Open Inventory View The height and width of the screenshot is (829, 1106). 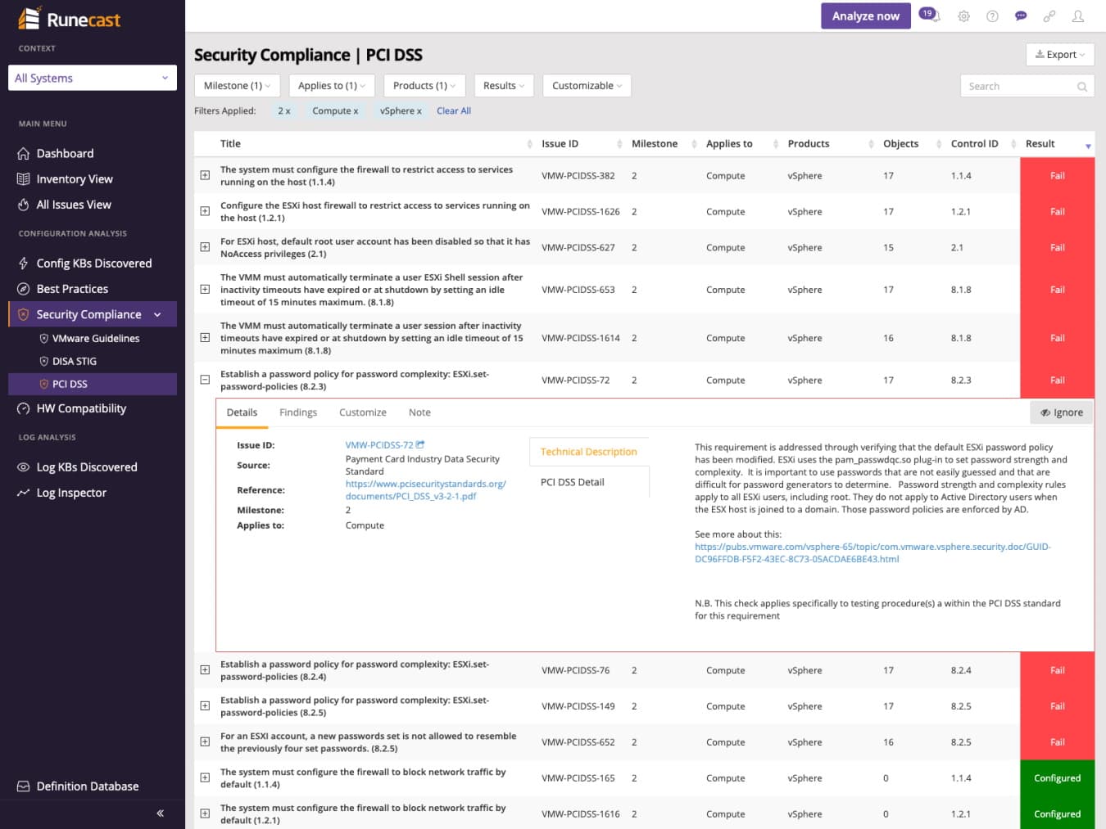point(75,179)
